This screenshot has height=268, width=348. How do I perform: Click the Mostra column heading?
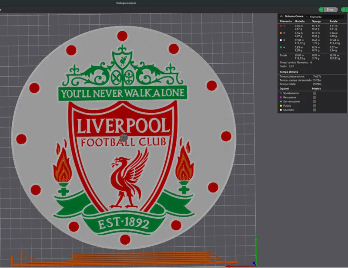(x=316, y=88)
